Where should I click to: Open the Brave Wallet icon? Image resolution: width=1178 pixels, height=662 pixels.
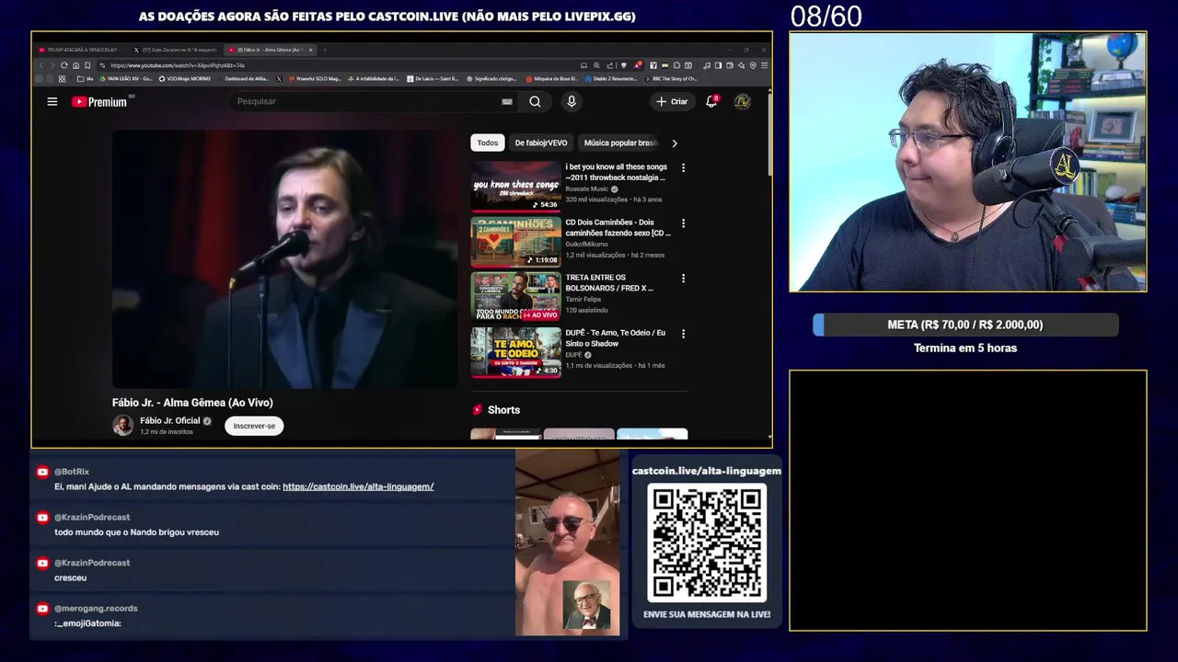(x=730, y=65)
